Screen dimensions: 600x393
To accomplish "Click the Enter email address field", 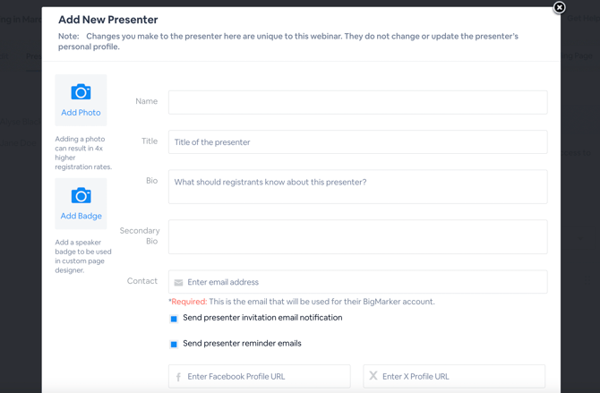I will pos(363,282).
